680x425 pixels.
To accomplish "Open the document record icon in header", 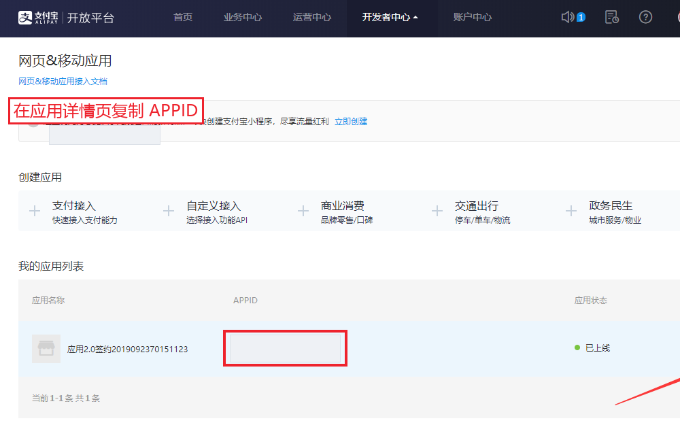I will (x=611, y=18).
